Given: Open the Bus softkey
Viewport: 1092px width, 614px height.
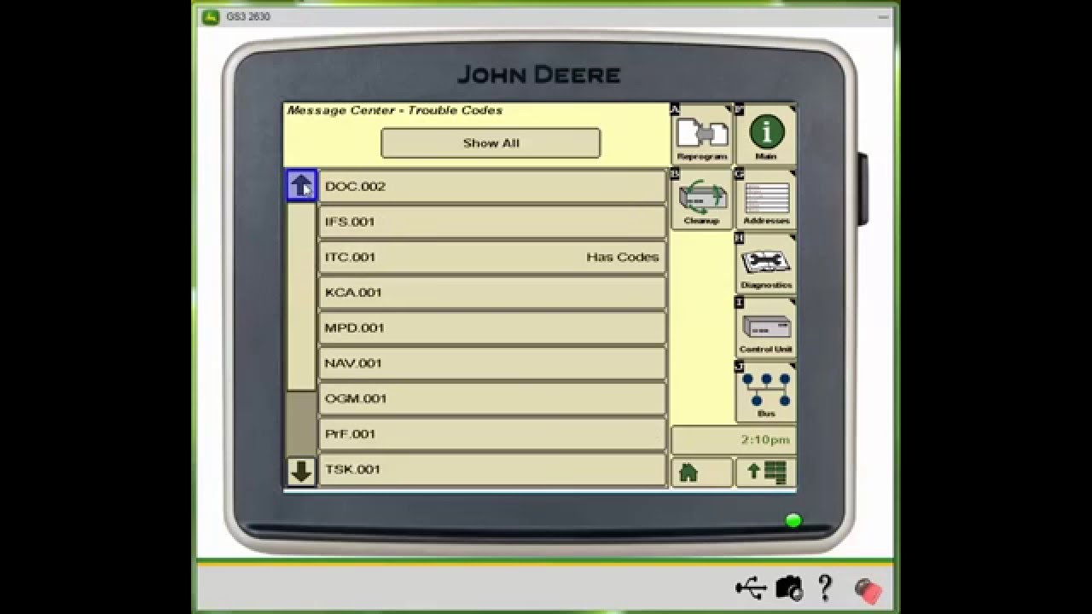Looking at the screenshot, I should pyautogui.click(x=766, y=391).
